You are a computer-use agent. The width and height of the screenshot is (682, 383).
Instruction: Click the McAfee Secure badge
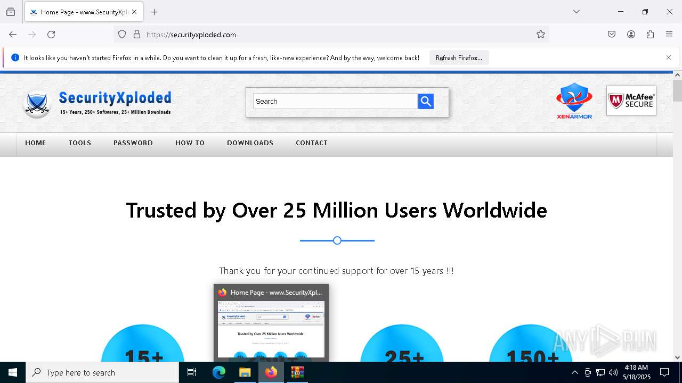click(x=631, y=101)
